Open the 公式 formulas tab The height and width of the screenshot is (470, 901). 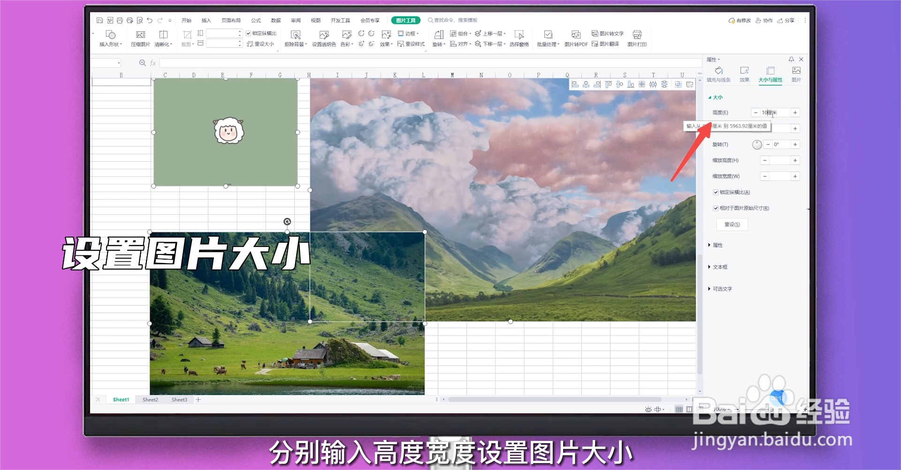pos(256,20)
